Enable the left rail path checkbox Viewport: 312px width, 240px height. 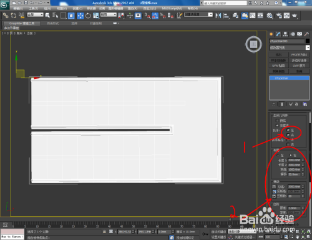[x=288, y=140]
